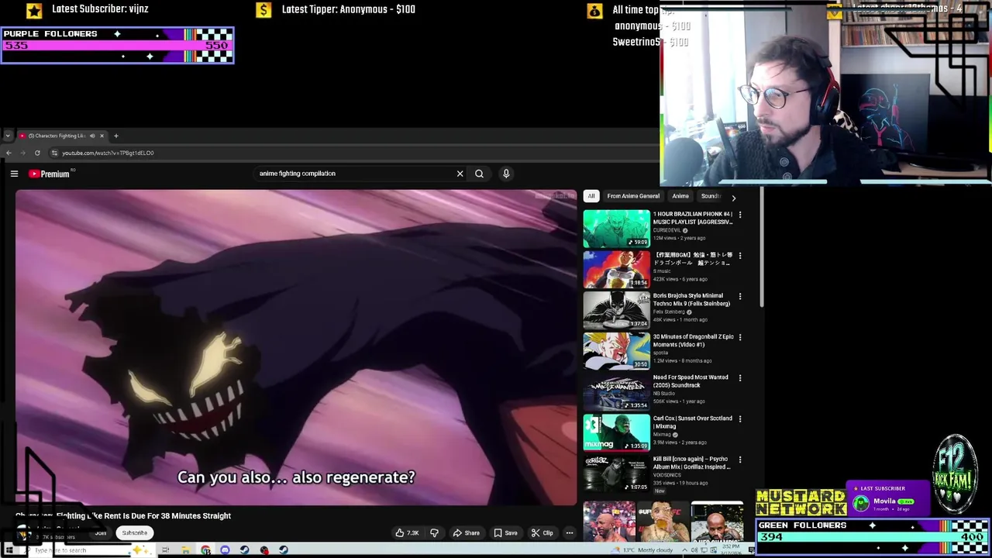This screenshot has width=992, height=558.
Task: Open options menu for Kill Bill Gorillaz video
Action: coord(740,460)
